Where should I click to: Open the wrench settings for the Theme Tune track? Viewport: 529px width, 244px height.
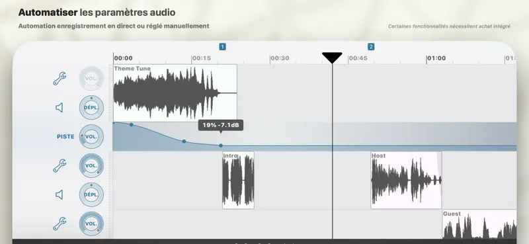[x=60, y=79]
